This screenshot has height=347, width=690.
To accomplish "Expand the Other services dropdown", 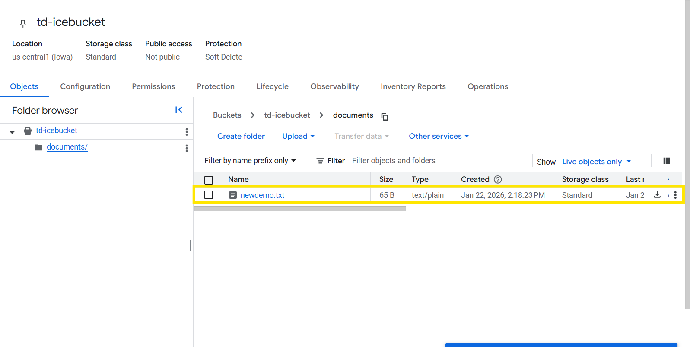I will pos(439,136).
